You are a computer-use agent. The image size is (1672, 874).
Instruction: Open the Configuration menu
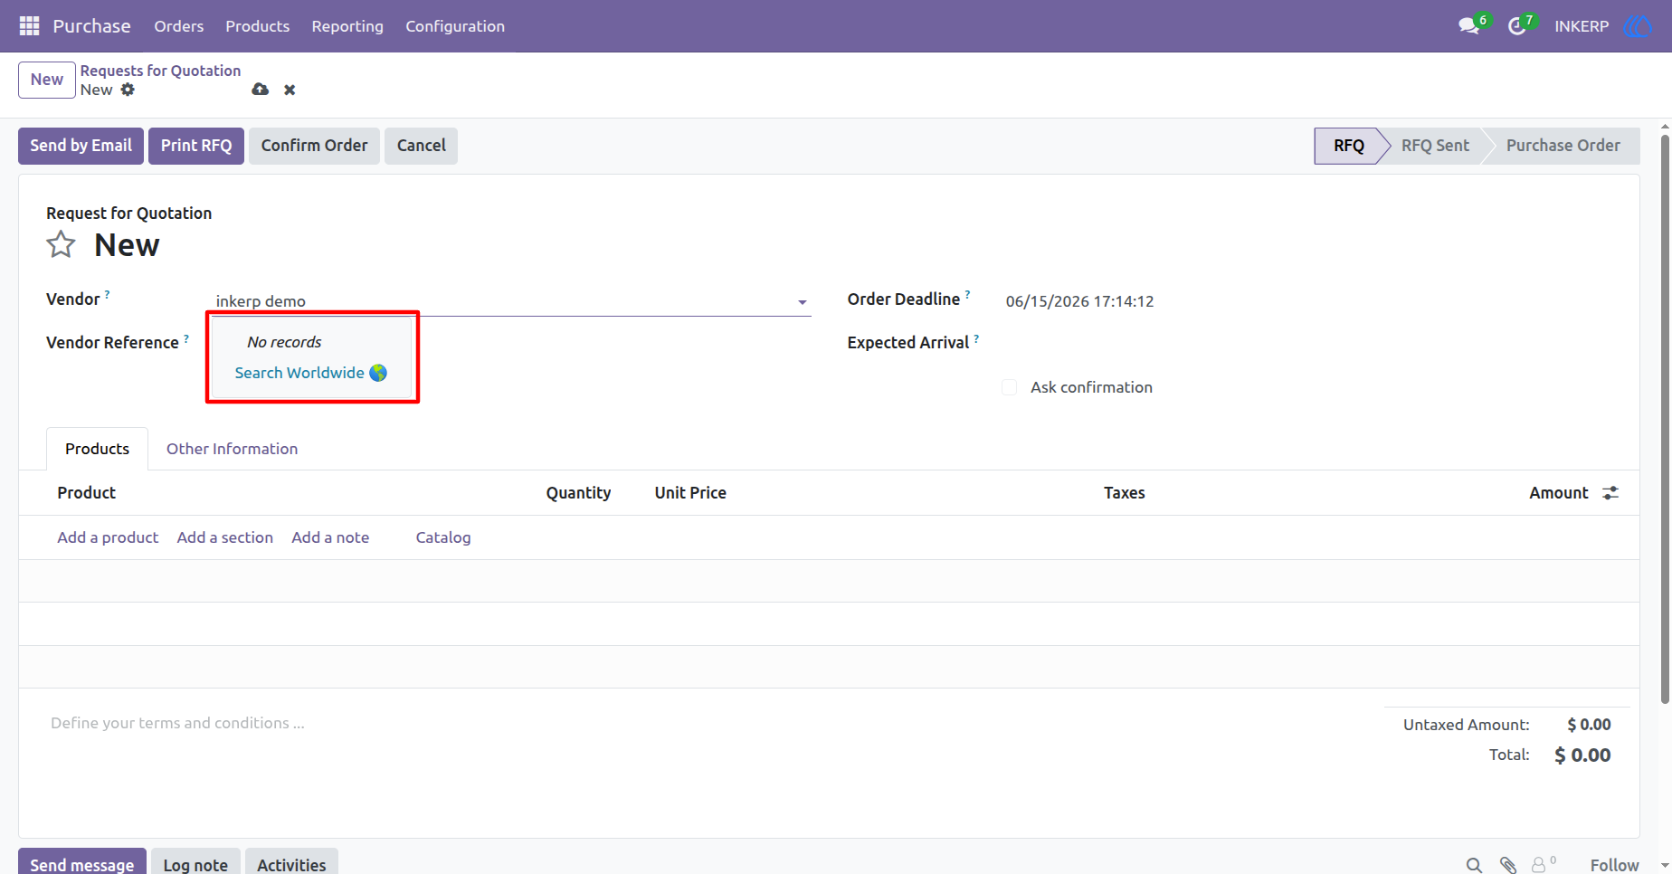tap(455, 26)
